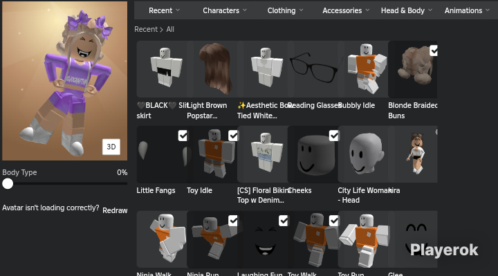
Task: Click the Toy Idle item name
Action: pos(199,190)
